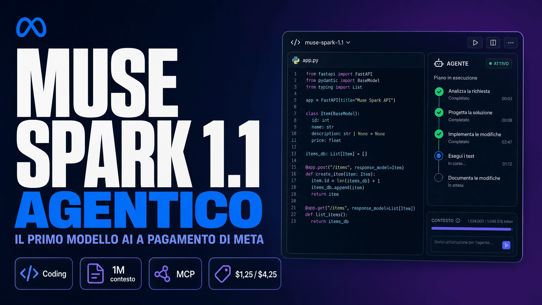Click the $1,25 / $4,25 pricing badge

tap(245, 273)
